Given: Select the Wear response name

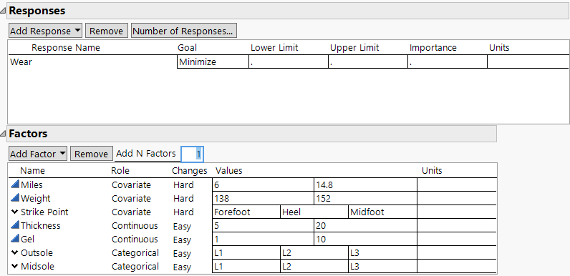Looking at the screenshot, I should [21, 61].
